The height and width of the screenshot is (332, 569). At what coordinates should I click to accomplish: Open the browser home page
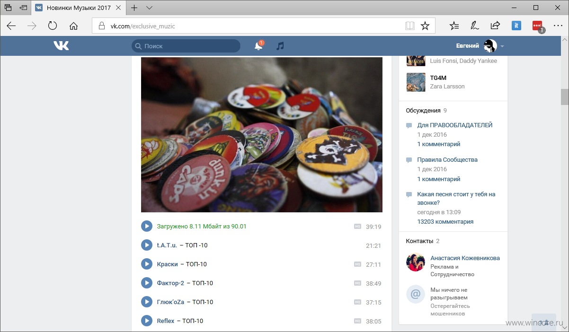[73, 26]
